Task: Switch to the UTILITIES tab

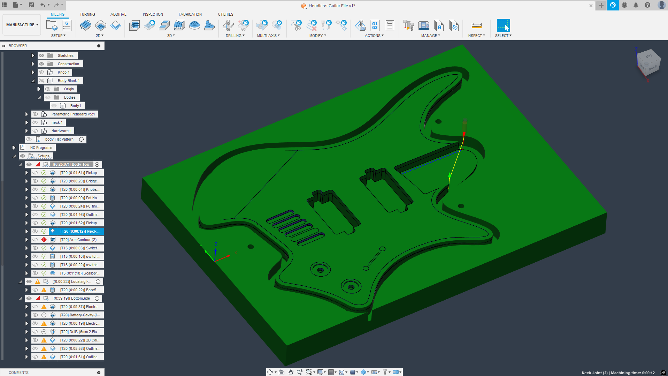Action: tap(226, 14)
